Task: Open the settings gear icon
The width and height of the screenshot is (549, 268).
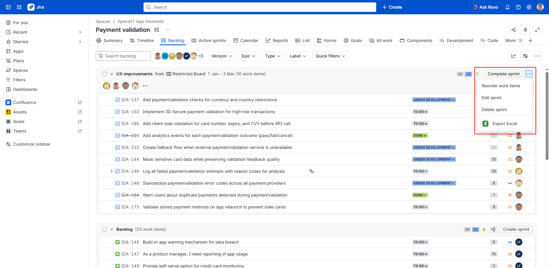Action: [x=529, y=7]
